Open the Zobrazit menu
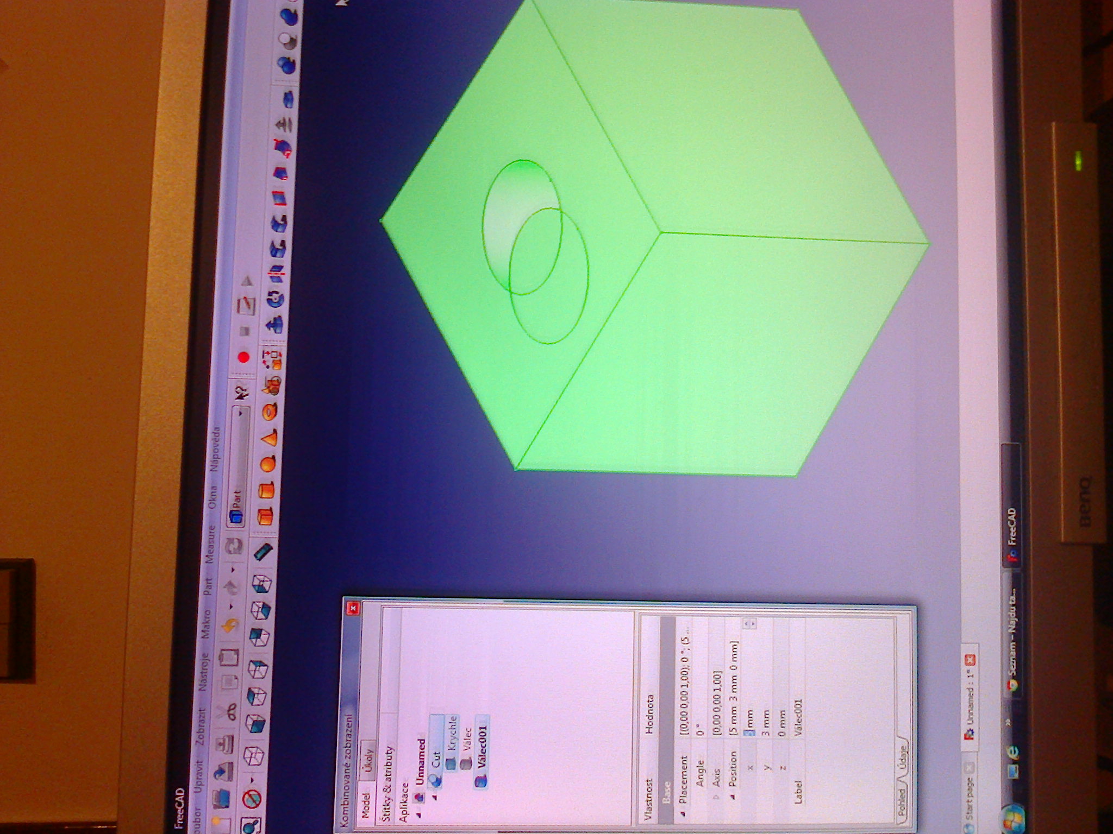 pos(200,727)
